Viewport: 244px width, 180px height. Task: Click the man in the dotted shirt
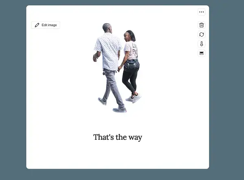point(108,53)
